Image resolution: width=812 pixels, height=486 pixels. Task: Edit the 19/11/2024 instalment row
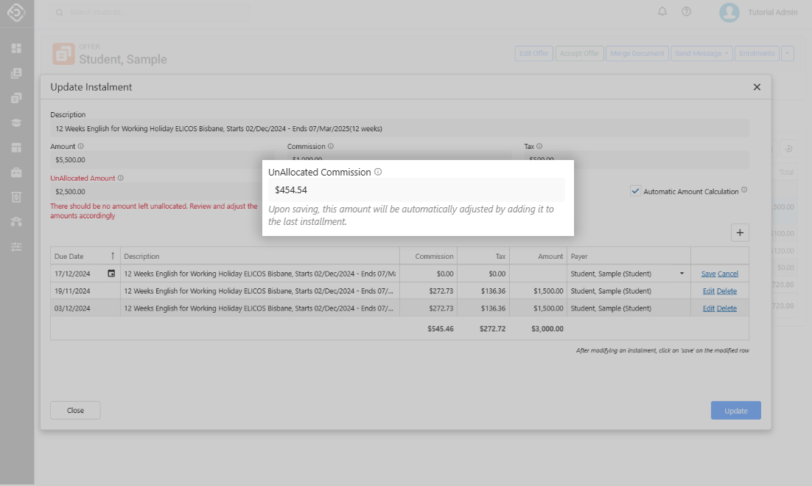[x=708, y=291]
